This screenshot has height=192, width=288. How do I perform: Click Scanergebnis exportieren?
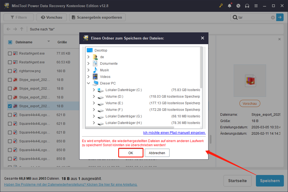[97, 17]
